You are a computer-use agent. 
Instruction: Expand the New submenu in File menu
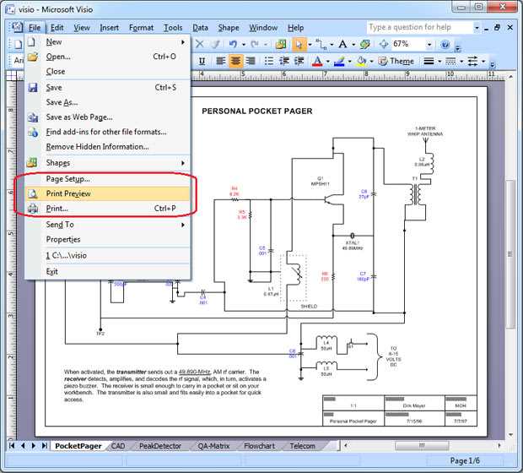click(107, 41)
